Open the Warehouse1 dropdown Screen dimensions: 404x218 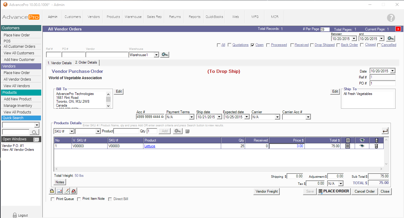(x=156, y=55)
